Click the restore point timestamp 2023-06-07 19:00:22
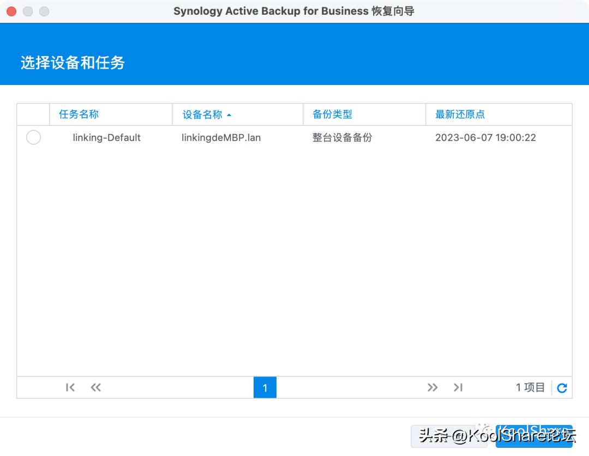The image size is (589, 456). [x=485, y=137]
